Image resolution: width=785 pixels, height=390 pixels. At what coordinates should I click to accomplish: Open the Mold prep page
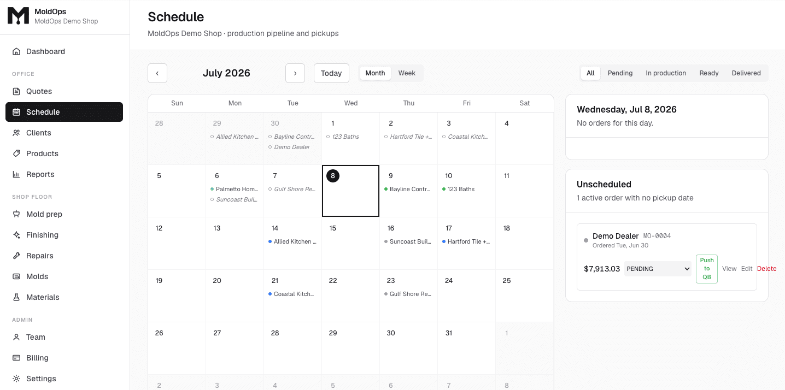coord(64,214)
